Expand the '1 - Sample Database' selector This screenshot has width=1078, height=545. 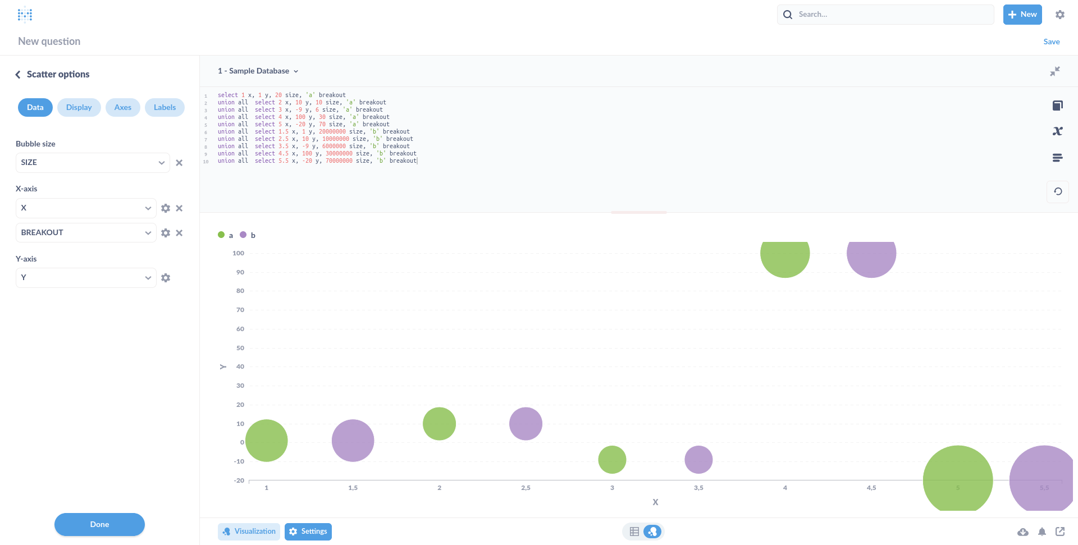pyautogui.click(x=257, y=71)
